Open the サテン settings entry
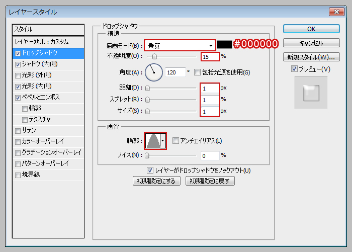The height and width of the screenshot is (252, 352). pos(48,131)
